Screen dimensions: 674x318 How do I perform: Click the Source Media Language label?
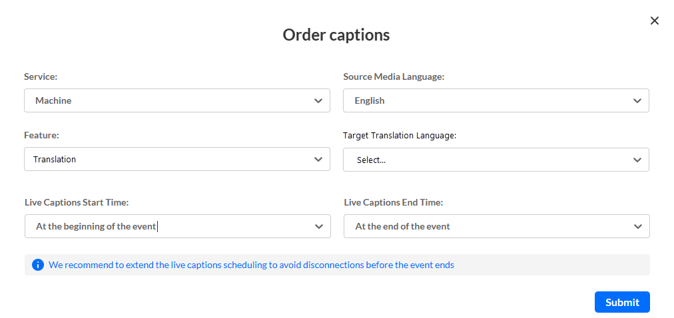pyautogui.click(x=394, y=77)
